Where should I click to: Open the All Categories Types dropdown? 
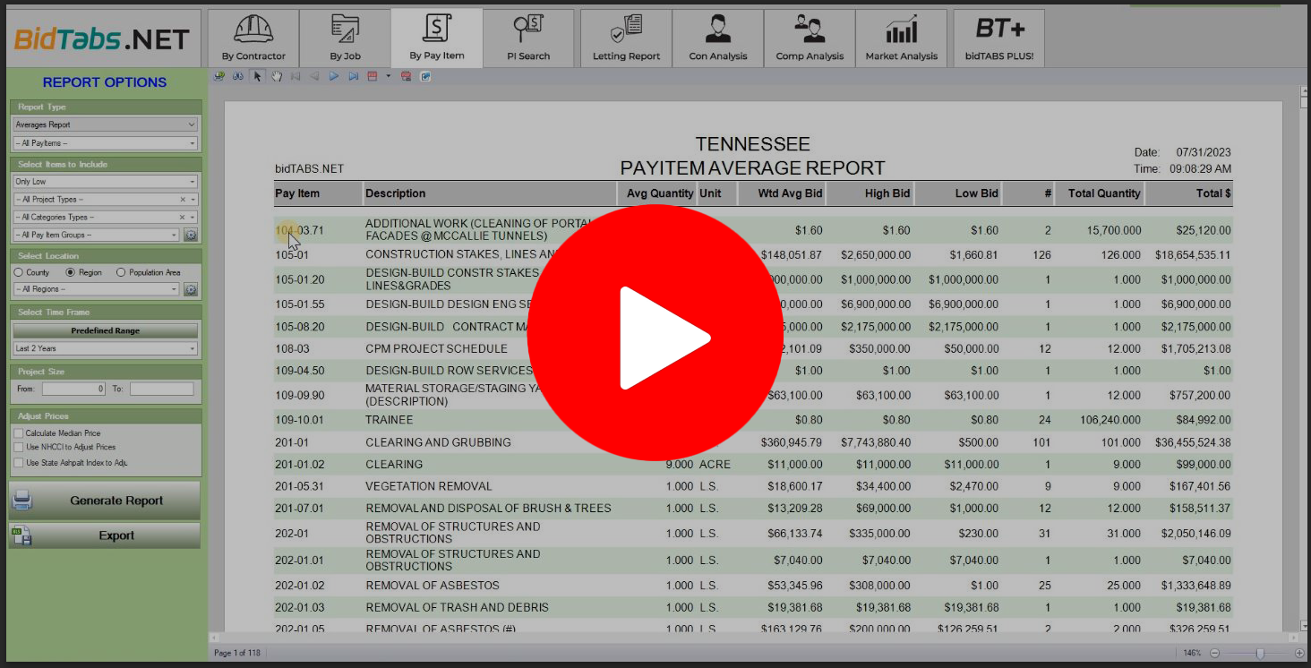pos(105,218)
